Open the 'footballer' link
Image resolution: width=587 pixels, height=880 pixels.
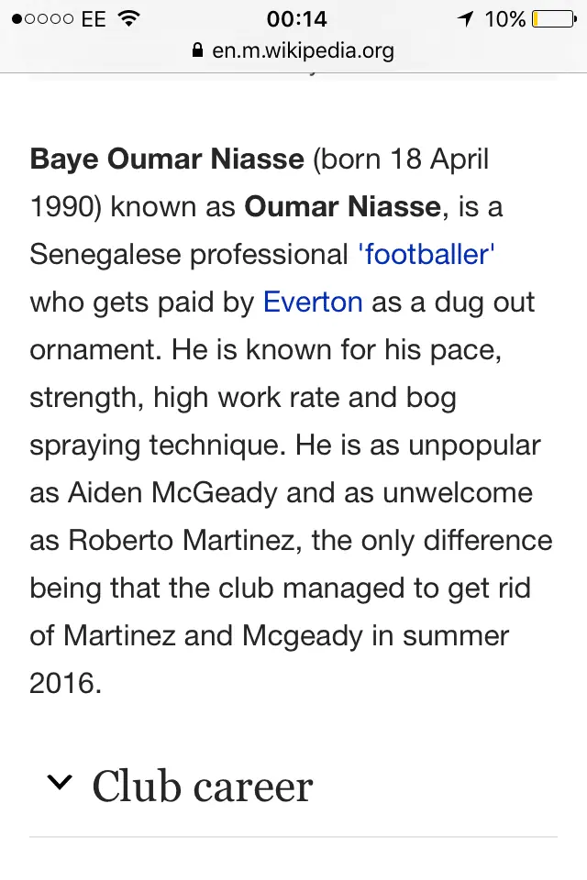point(426,254)
